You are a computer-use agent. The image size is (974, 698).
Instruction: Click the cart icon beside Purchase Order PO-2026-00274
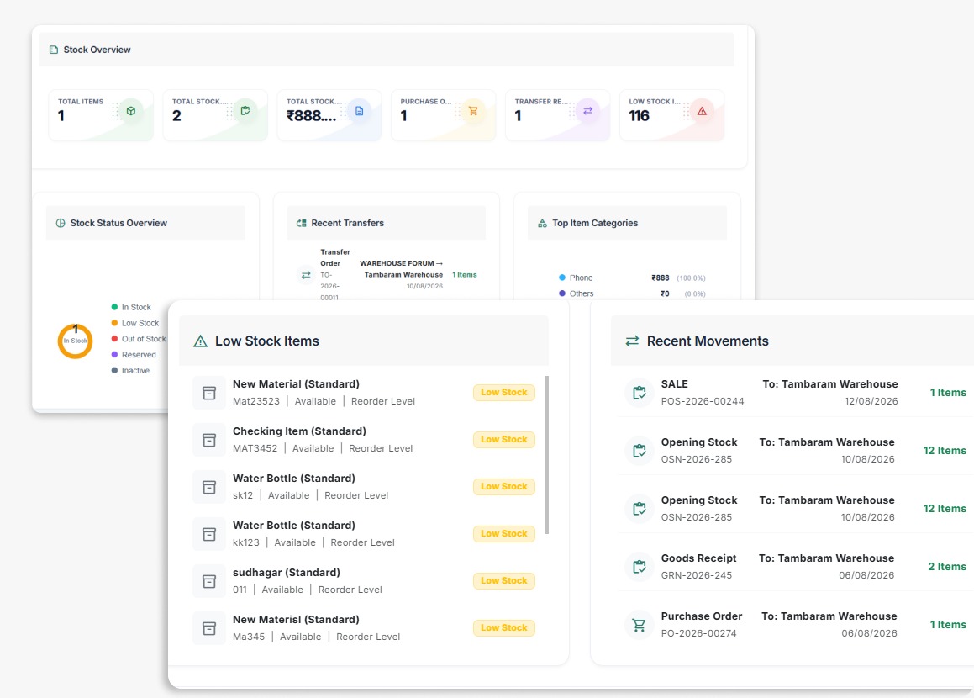640,625
